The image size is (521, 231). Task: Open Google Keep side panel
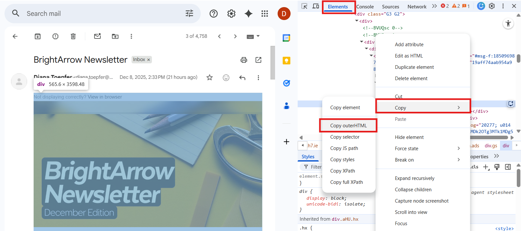(286, 60)
